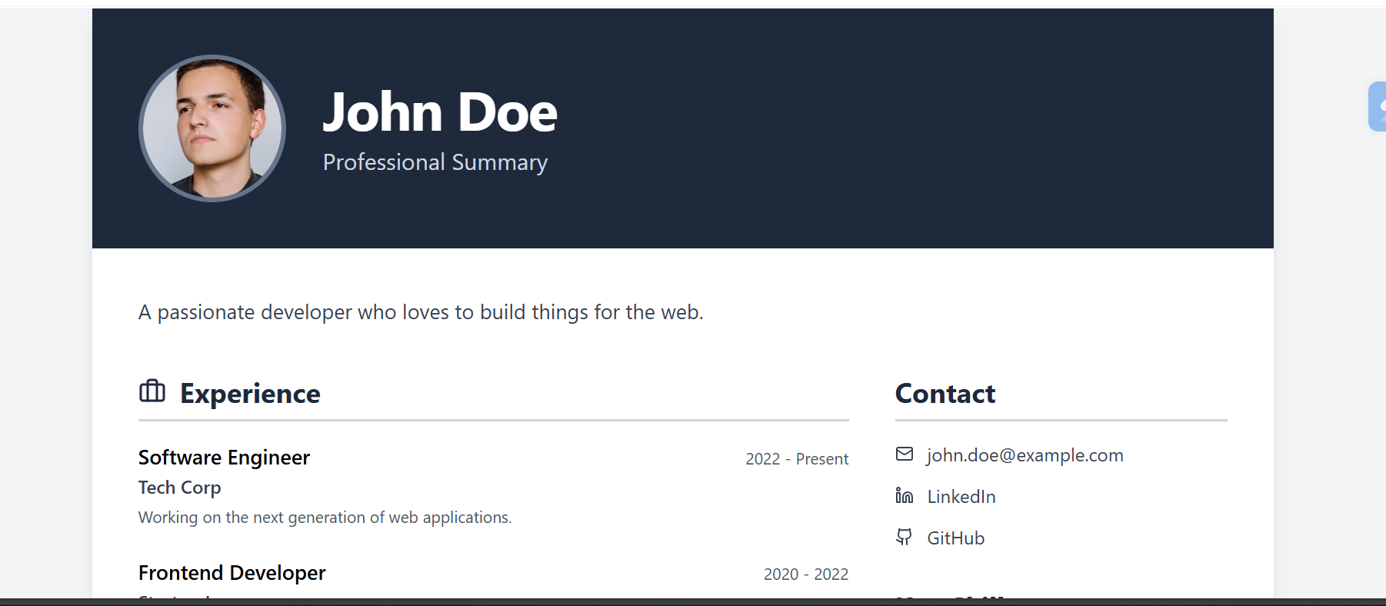This screenshot has height=606, width=1386.
Task: Select the Frontend Developer job title
Action: point(232,573)
